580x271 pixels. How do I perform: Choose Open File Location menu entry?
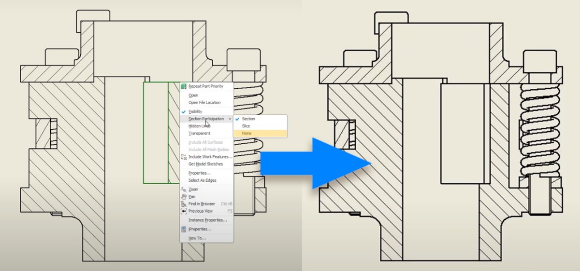click(x=206, y=103)
